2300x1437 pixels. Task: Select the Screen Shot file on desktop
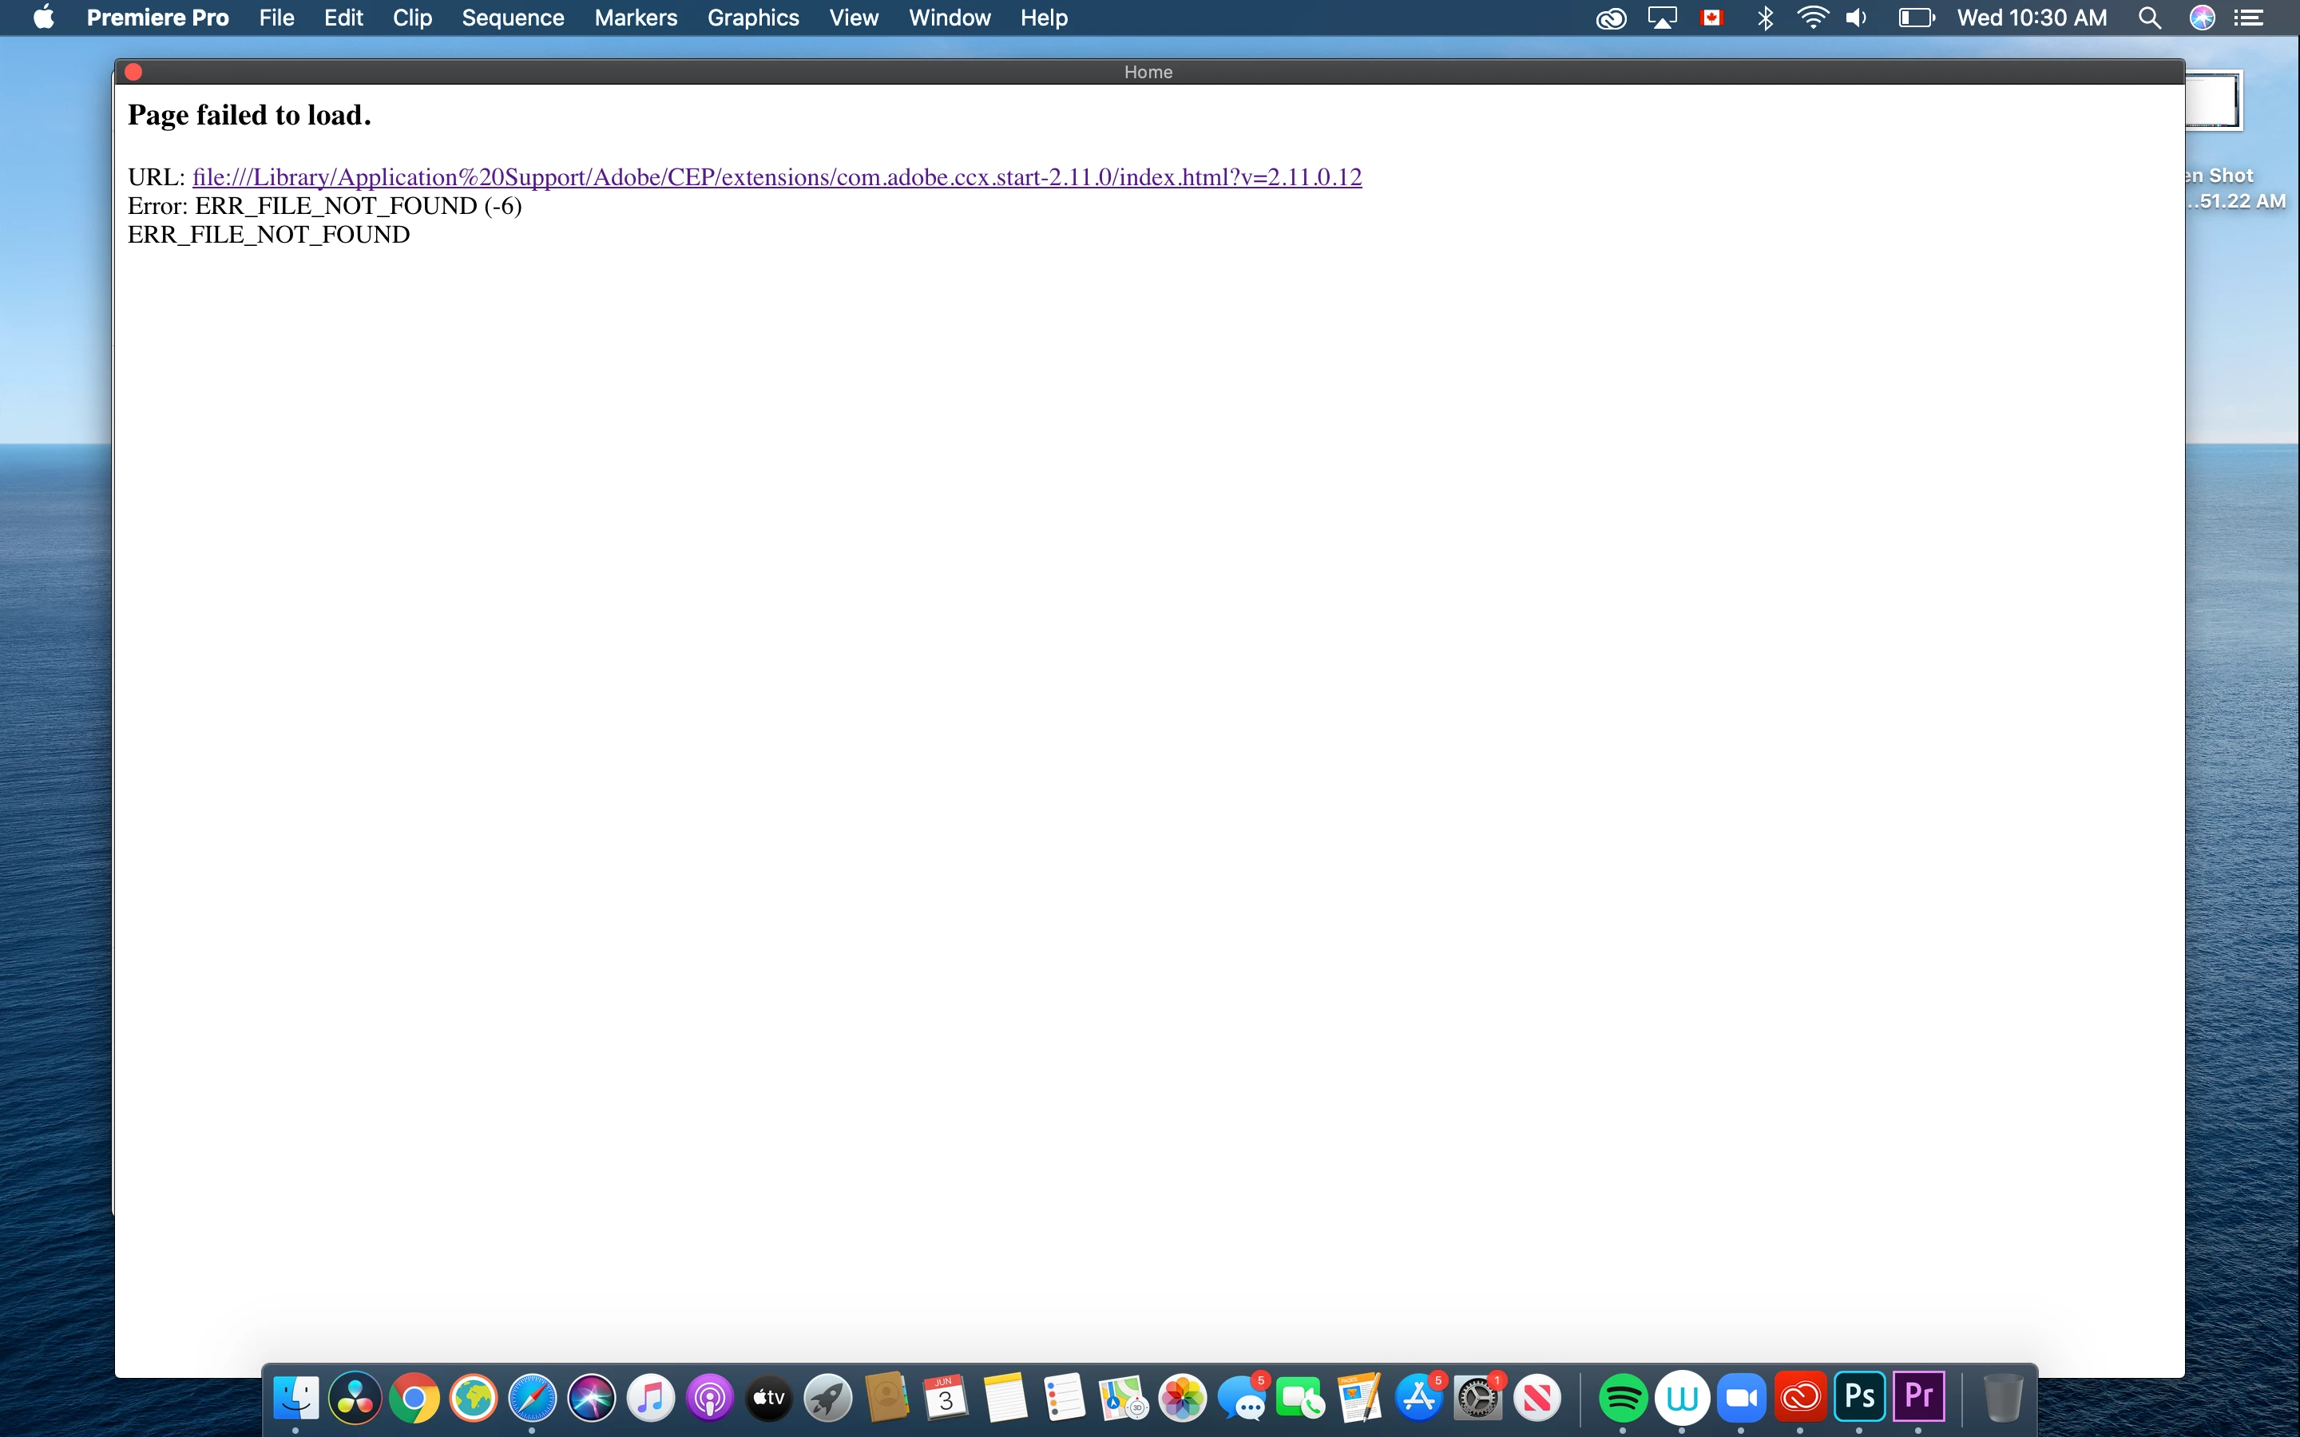click(x=2215, y=100)
